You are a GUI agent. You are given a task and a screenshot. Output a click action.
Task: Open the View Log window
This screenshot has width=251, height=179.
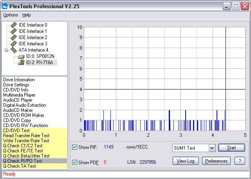(x=186, y=161)
